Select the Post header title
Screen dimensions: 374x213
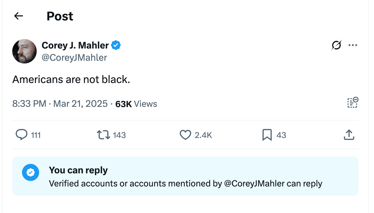tap(60, 16)
